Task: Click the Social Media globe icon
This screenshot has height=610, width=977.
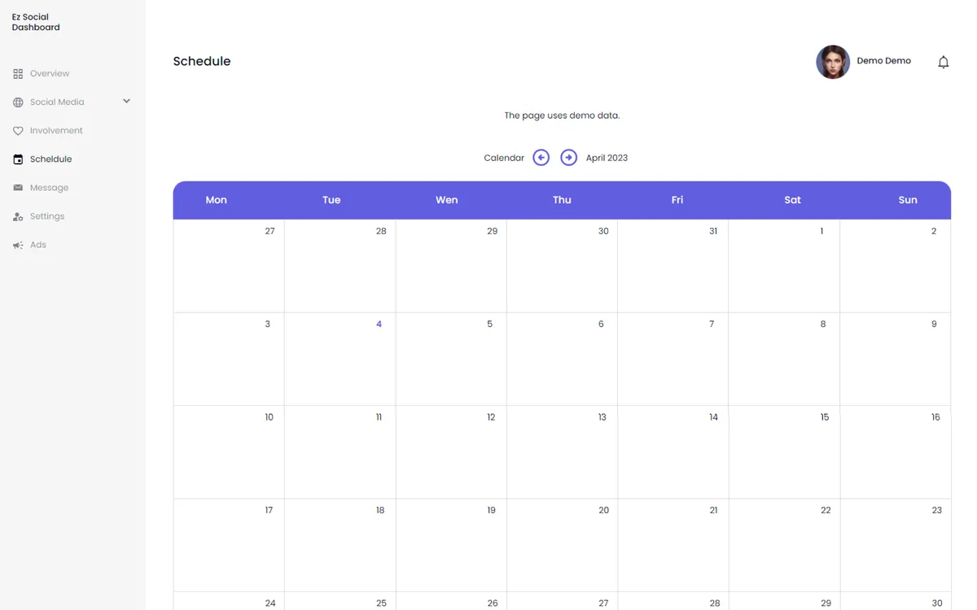Action: (18, 102)
